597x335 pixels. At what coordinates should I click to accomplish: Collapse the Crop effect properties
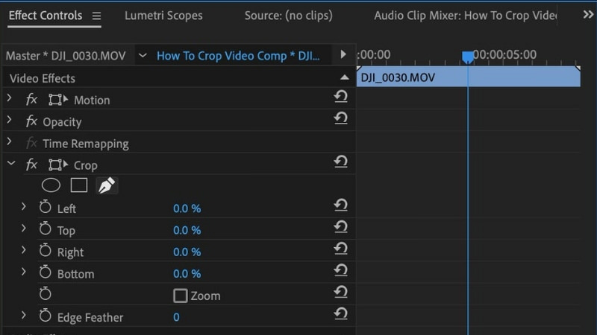tap(10, 165)
